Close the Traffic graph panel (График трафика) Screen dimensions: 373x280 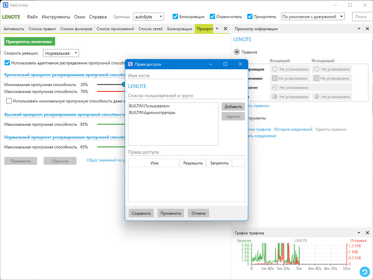coord(367,233)
